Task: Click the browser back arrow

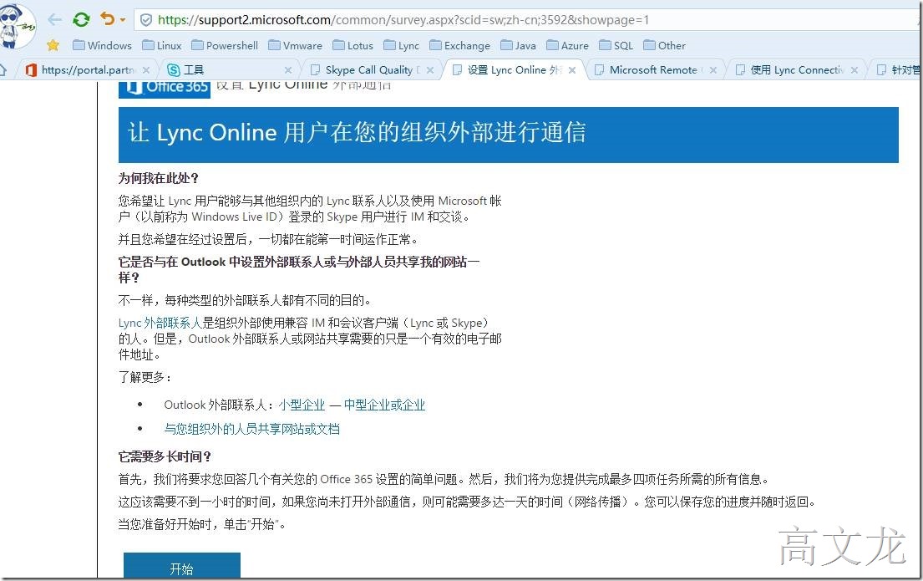Action: click(55, 19)
